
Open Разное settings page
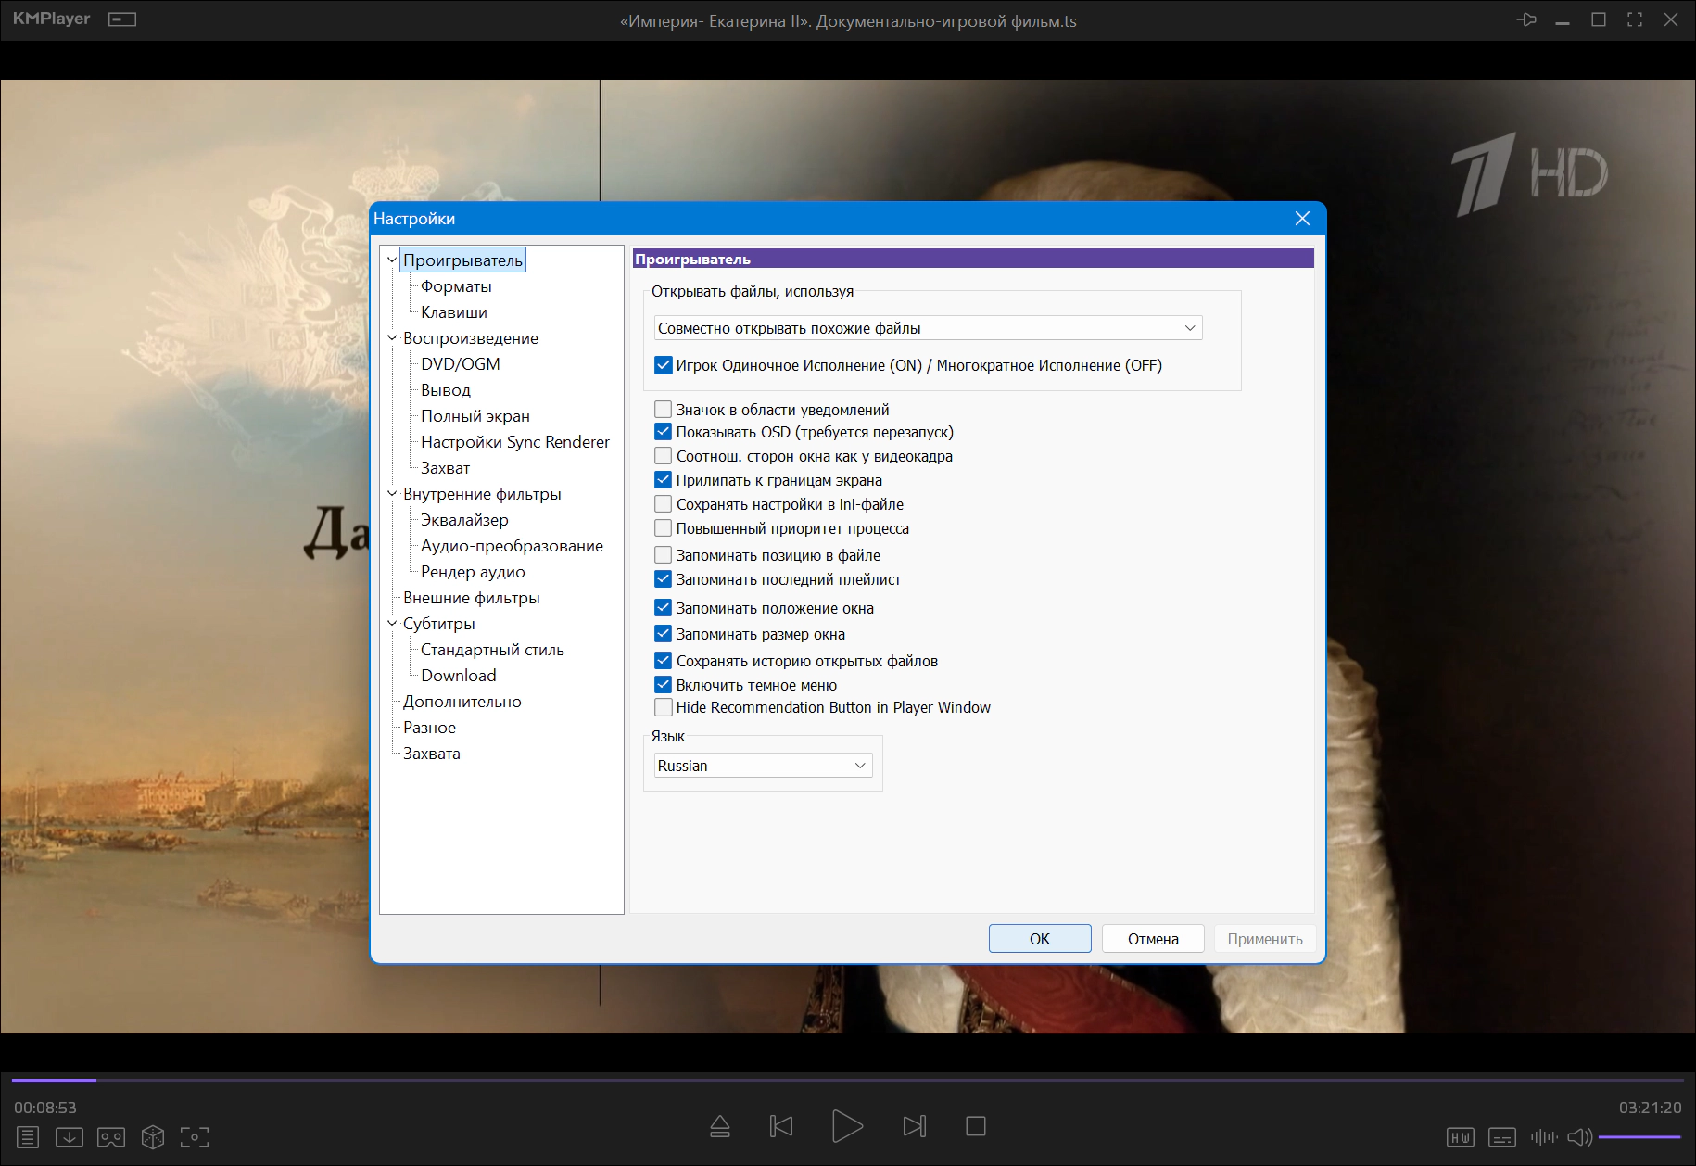429,728
